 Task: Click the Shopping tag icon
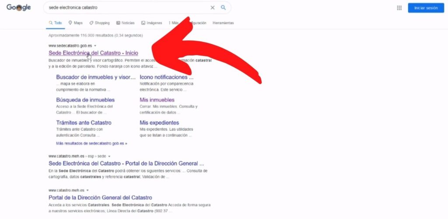tap(91, 23)
